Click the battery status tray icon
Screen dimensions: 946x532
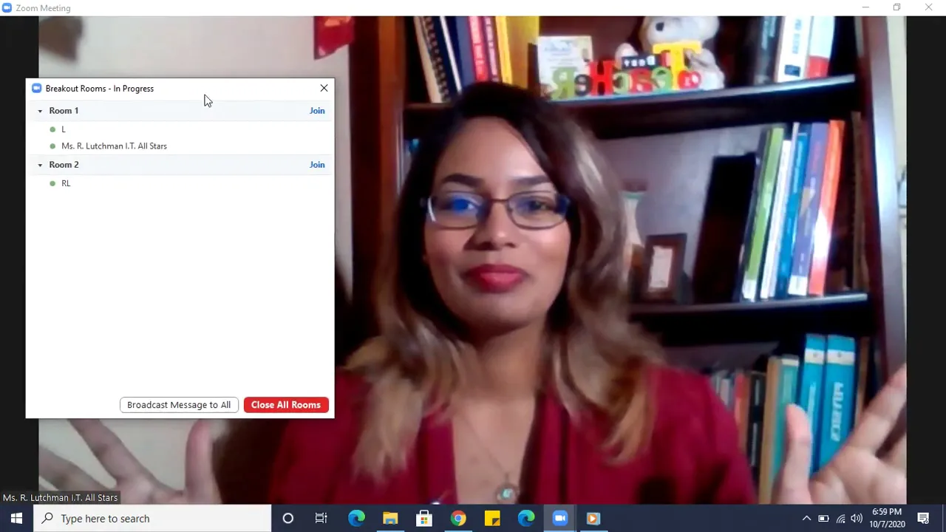[x=823, y=519]
